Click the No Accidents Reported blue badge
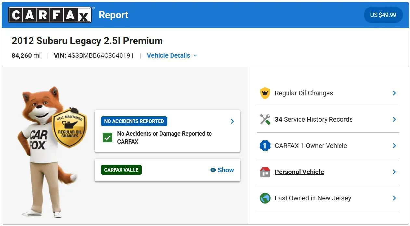This screenshot has height=226, width=410. coord(134,121)
